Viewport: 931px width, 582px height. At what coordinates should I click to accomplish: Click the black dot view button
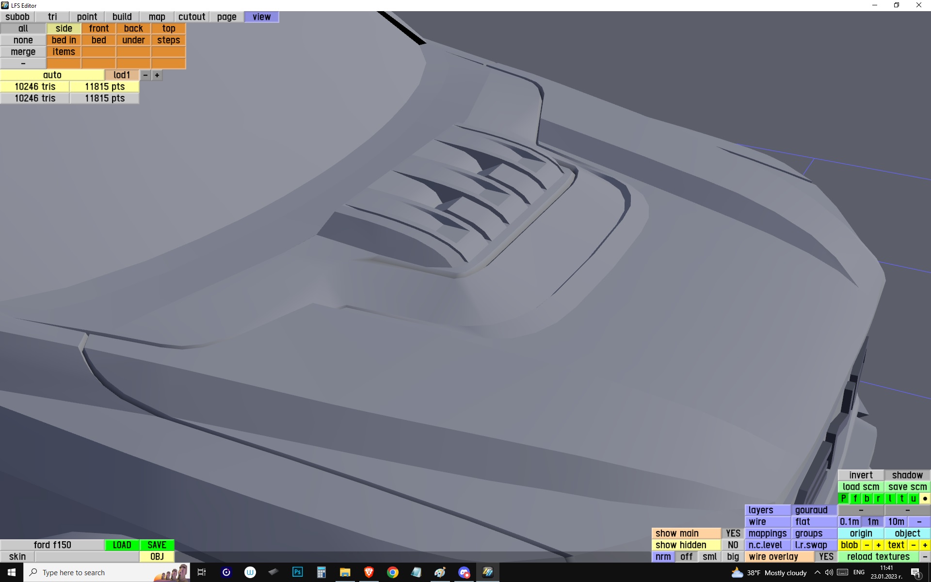tap(925, 498)
